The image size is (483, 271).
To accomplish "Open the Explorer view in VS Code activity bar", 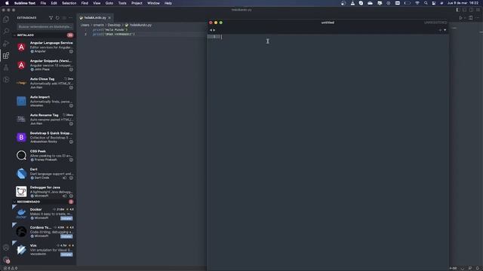I will pyautogui.click(x=6, y=19).
